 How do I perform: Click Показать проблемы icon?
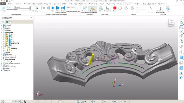pyautogui.click(x=85, y=8)
